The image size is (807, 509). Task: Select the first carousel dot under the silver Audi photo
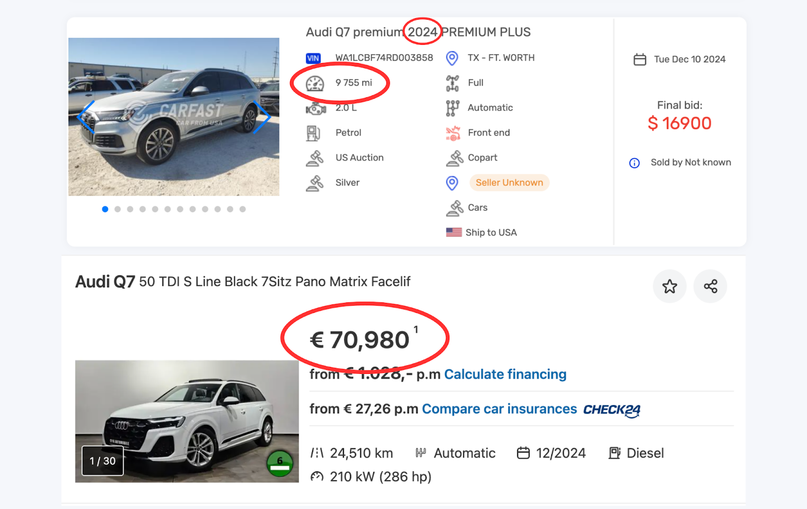tap(105, 209)
